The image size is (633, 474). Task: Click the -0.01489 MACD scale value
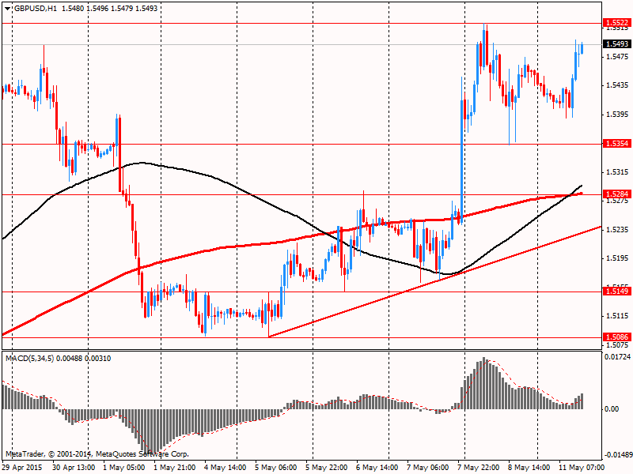click(x=618, y=455)
